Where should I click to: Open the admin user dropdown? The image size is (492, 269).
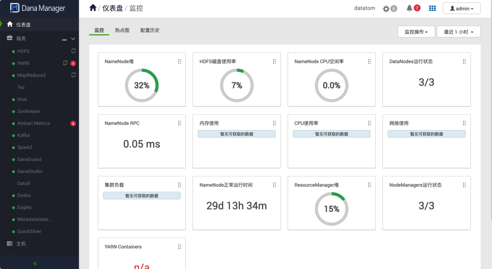coord(461,9)
